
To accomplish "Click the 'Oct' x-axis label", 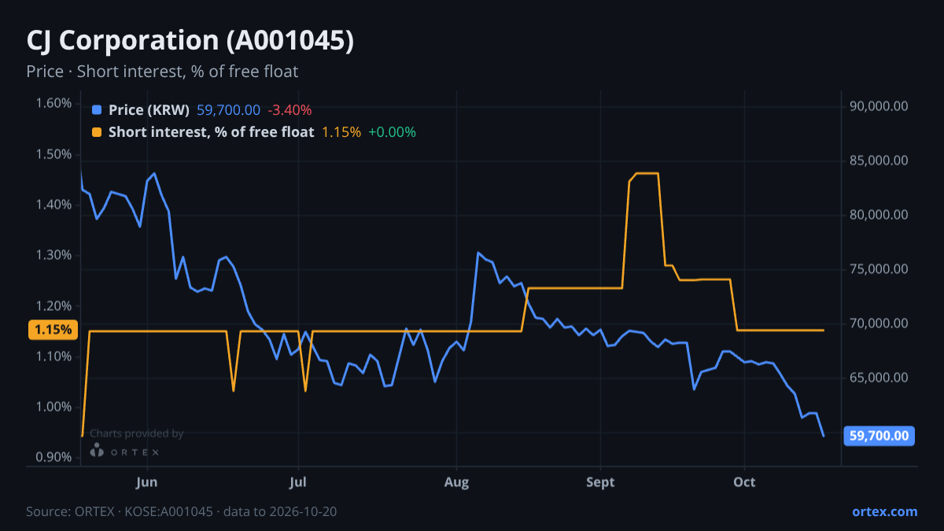I will point(744,482).
